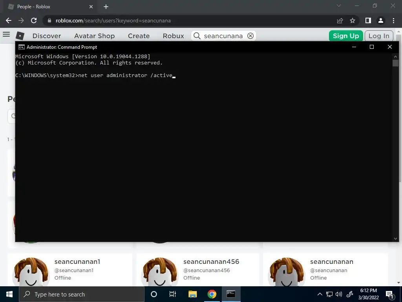Click Command Prompt scrollbar up arrow
The image size is (402, 302).
(395, 57)
